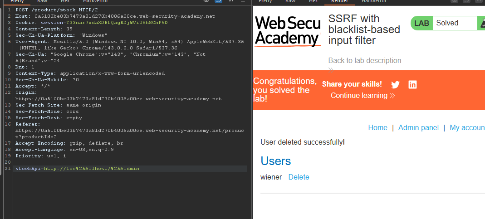
Task: Place cursor on the Host header line
Action: (x=115, y=16)
